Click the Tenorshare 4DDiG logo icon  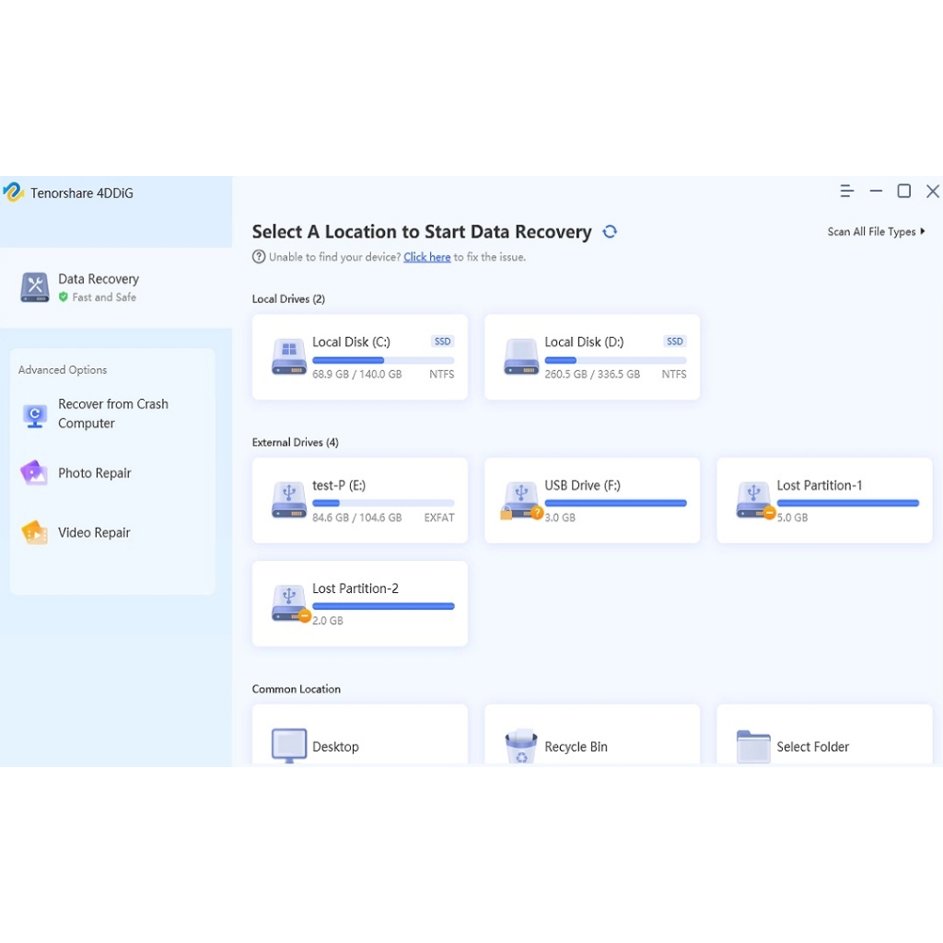point(13,192)
